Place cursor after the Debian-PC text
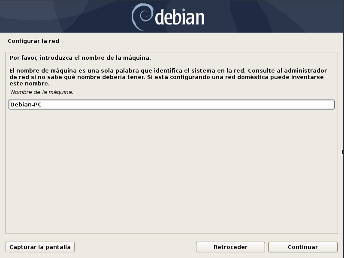 click(x=42, y=104)
